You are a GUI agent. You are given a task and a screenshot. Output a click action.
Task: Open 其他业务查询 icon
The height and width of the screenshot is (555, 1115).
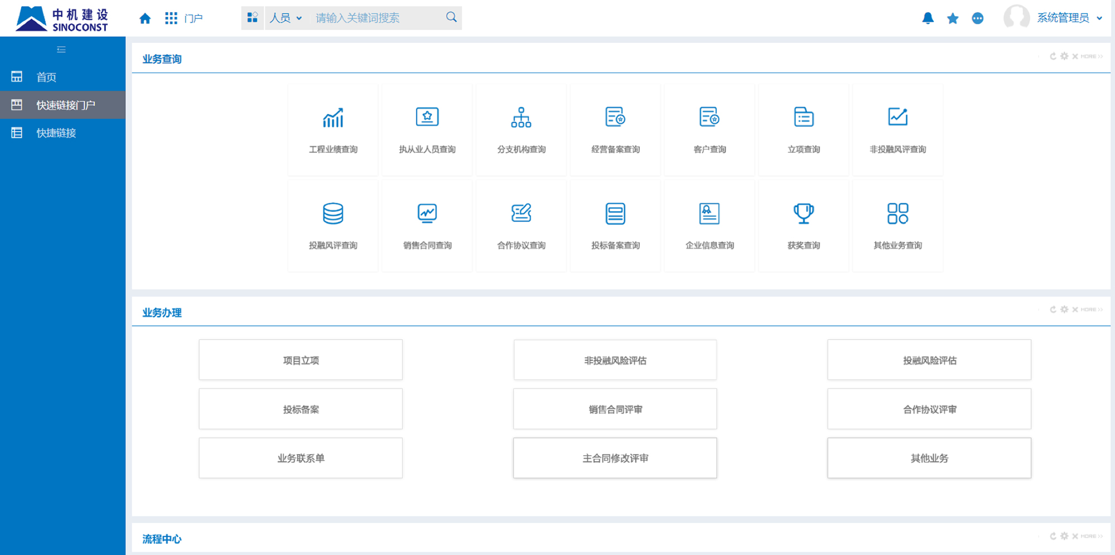898,213
